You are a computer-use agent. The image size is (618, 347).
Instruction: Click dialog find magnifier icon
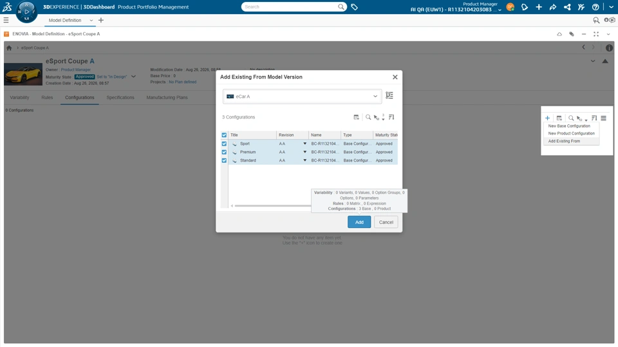pyautogui.click(x=368, y=117)
